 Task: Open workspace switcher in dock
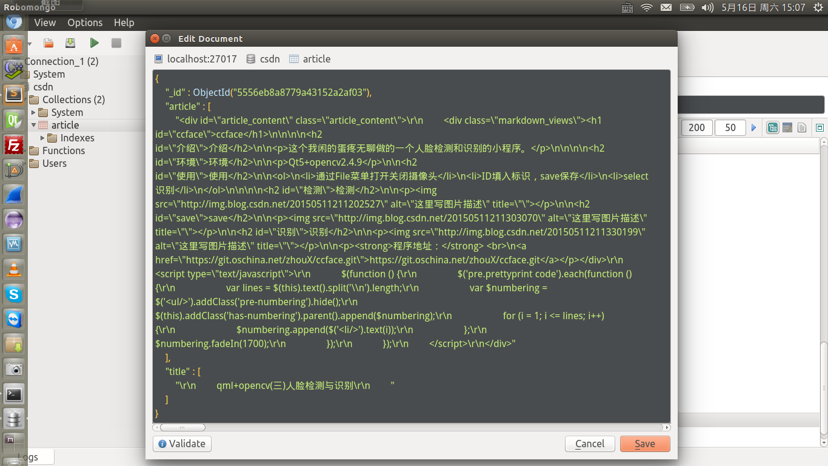tap(13, 443)
